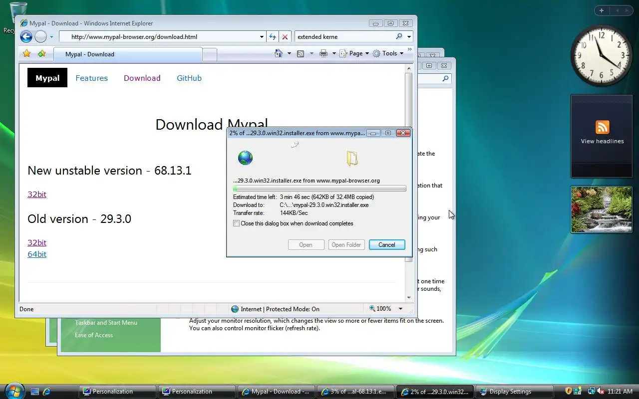Click the folder icon in download dialog

coord(352,159)
